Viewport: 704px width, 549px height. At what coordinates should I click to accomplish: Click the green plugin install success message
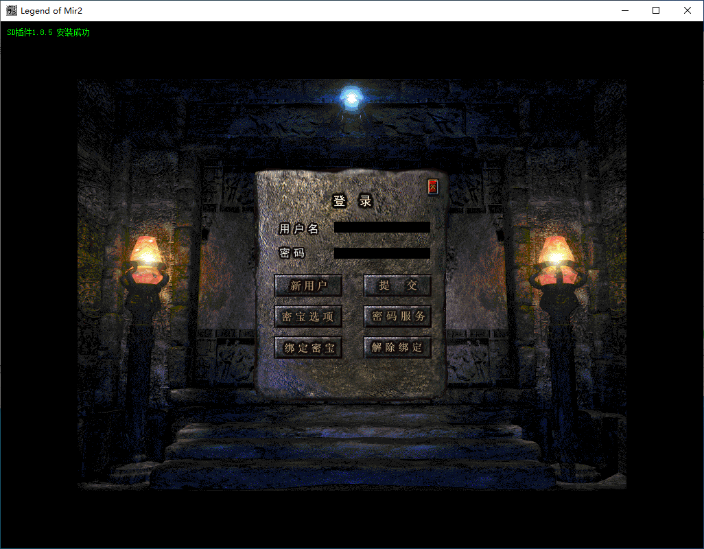click(x=48, y=32)
